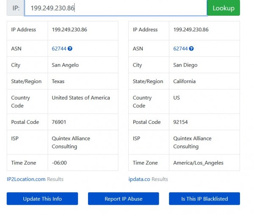Open the ipdata.co link
Screen dimensions: 254x215
tap(139, 179)
